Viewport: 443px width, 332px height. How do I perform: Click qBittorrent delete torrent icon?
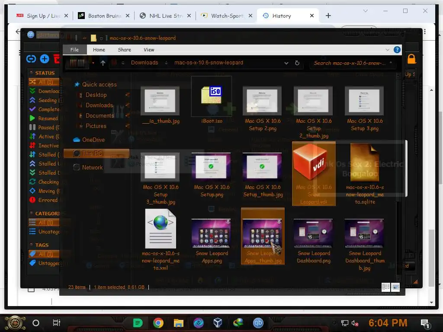pyautogui.click(x=57, y=59)
